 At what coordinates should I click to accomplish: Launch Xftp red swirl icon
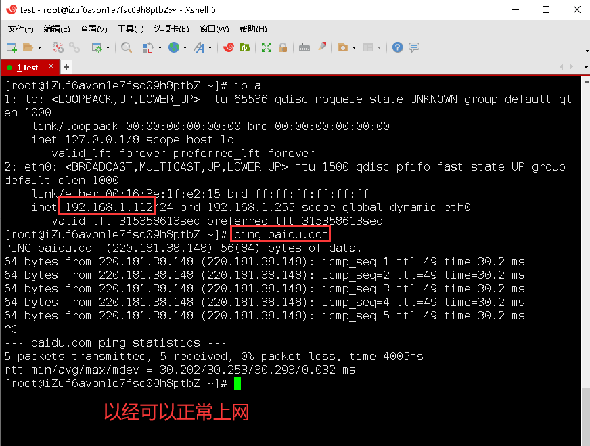[229, 47]
